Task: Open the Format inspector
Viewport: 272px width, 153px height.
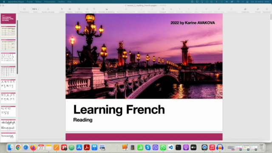Action: pyautogui.click(x=258, y=10)
